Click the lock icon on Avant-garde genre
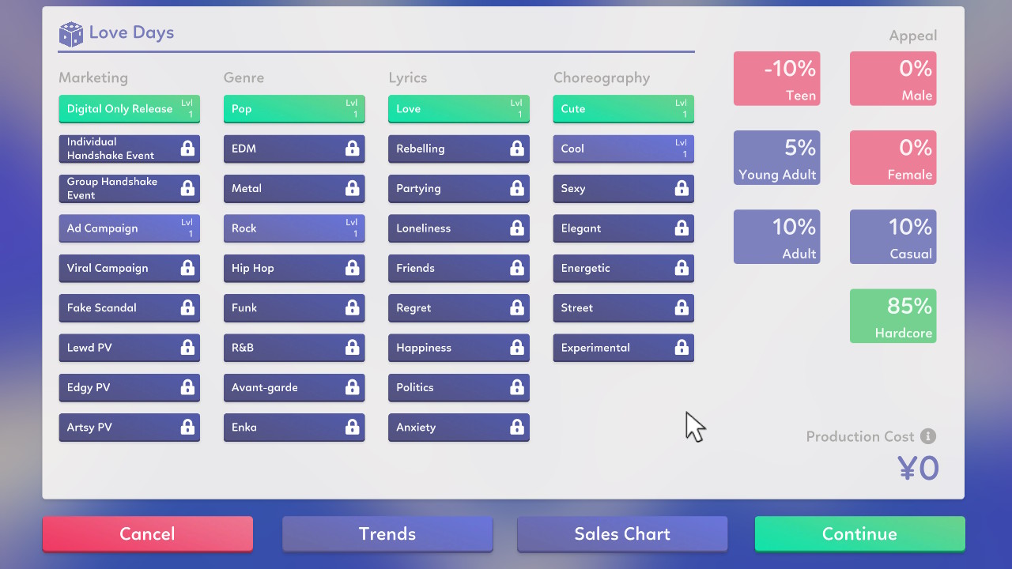The width and height of the screenshot is (1012, 569). [x=353, y=387]
